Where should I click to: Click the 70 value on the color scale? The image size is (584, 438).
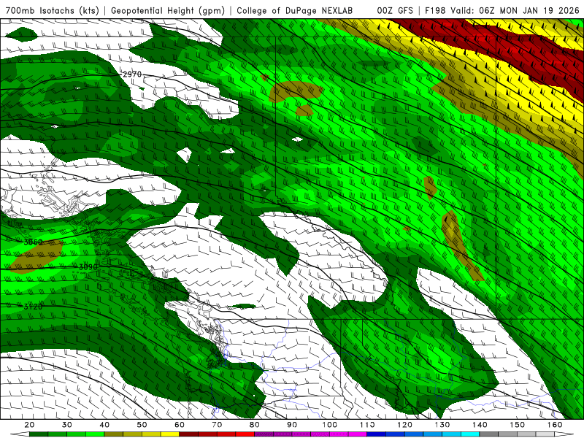click(x=217, y=425)
